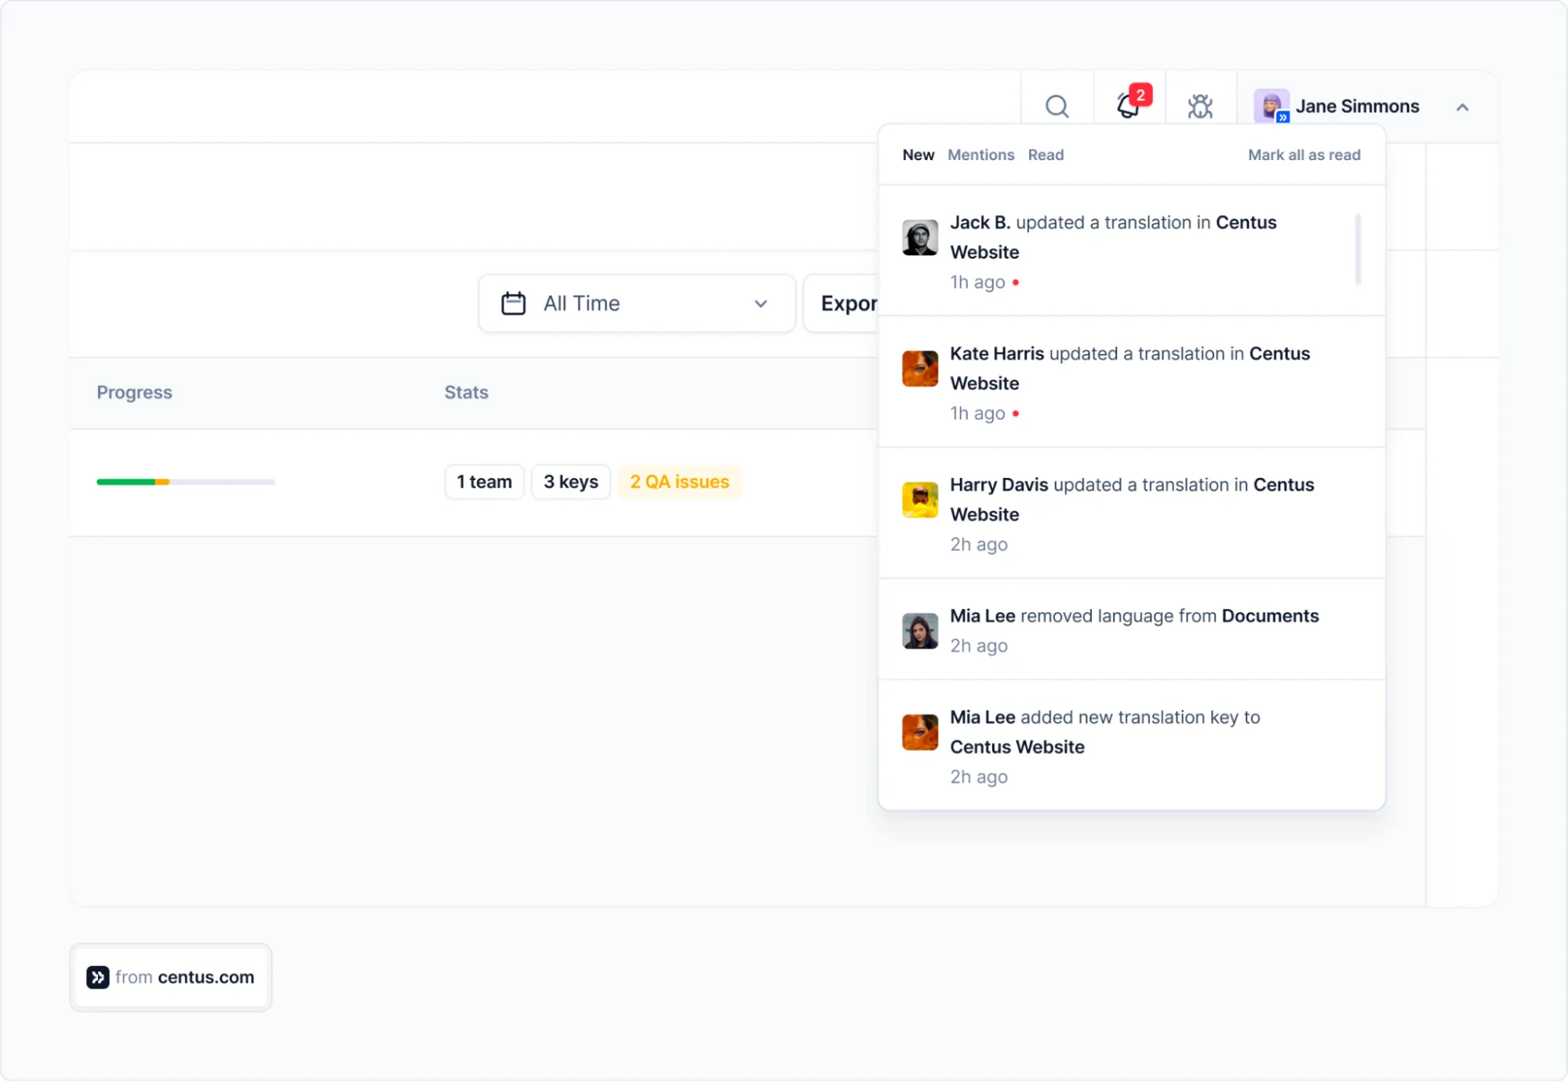Select the Centus logo in the footer badge
1568x1082 pixels.
97,977
